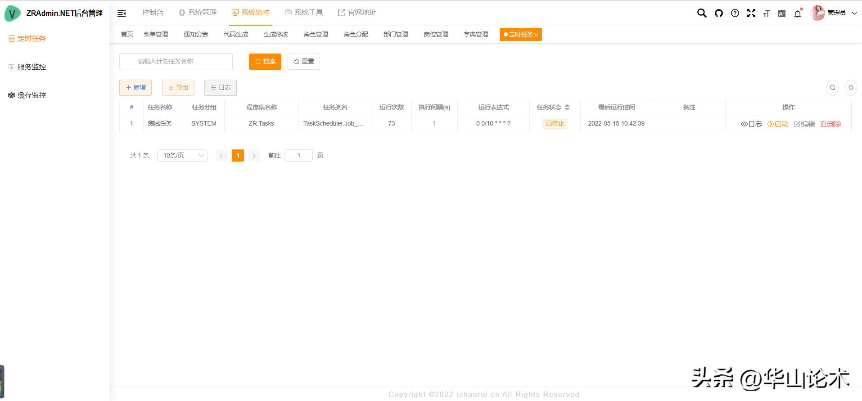Image resolution: width=862 pixels, height=401 pixels.
Task: Switch to the 首页 tab
Action: pyautogui.click(x=127, y=35)
